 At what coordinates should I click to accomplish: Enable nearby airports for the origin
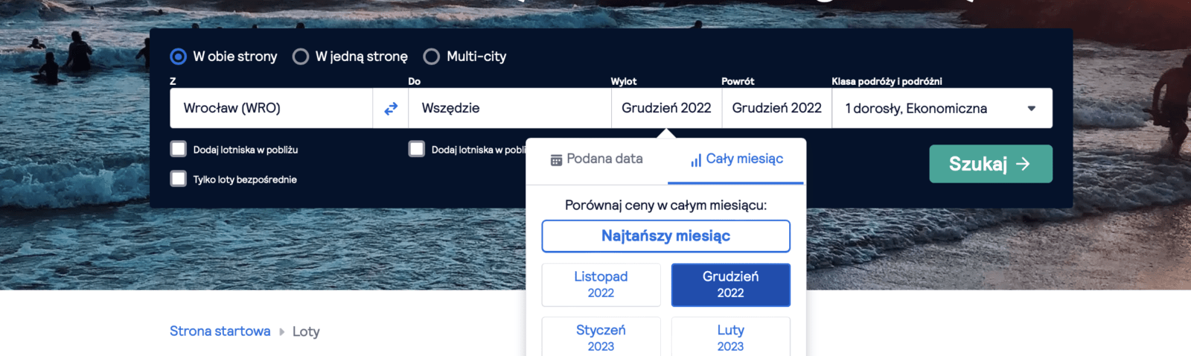coord(179,149)
